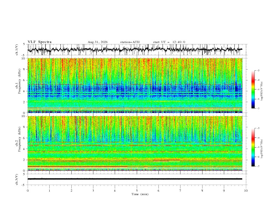Image resolution: width=277 pixels, height=214 pixels.
Task: Click the ch.3(V) axis label
Action: (x=17, y=179)
